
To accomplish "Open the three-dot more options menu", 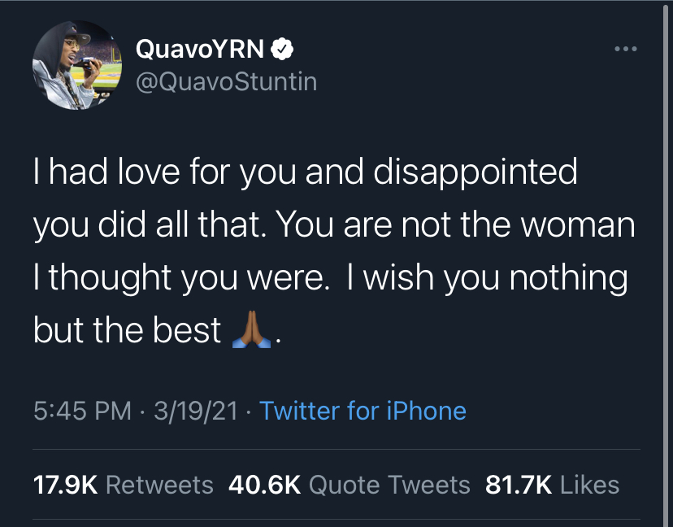I will tap(626, 49).
